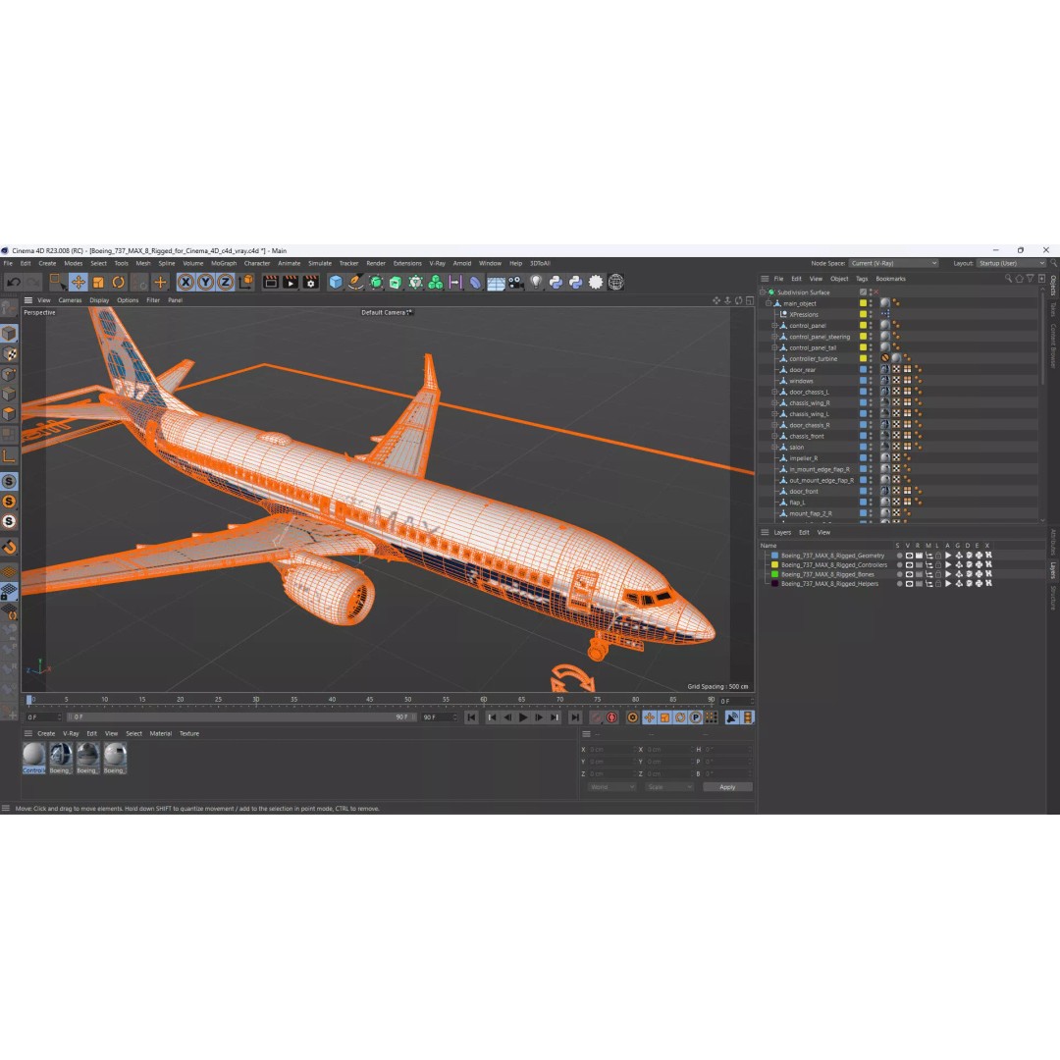The width and height of the screenshot is (1060, 1060).
Task: Click the blue Deformer bend icon
Action: pyautogui.click(x=476, y=283)
